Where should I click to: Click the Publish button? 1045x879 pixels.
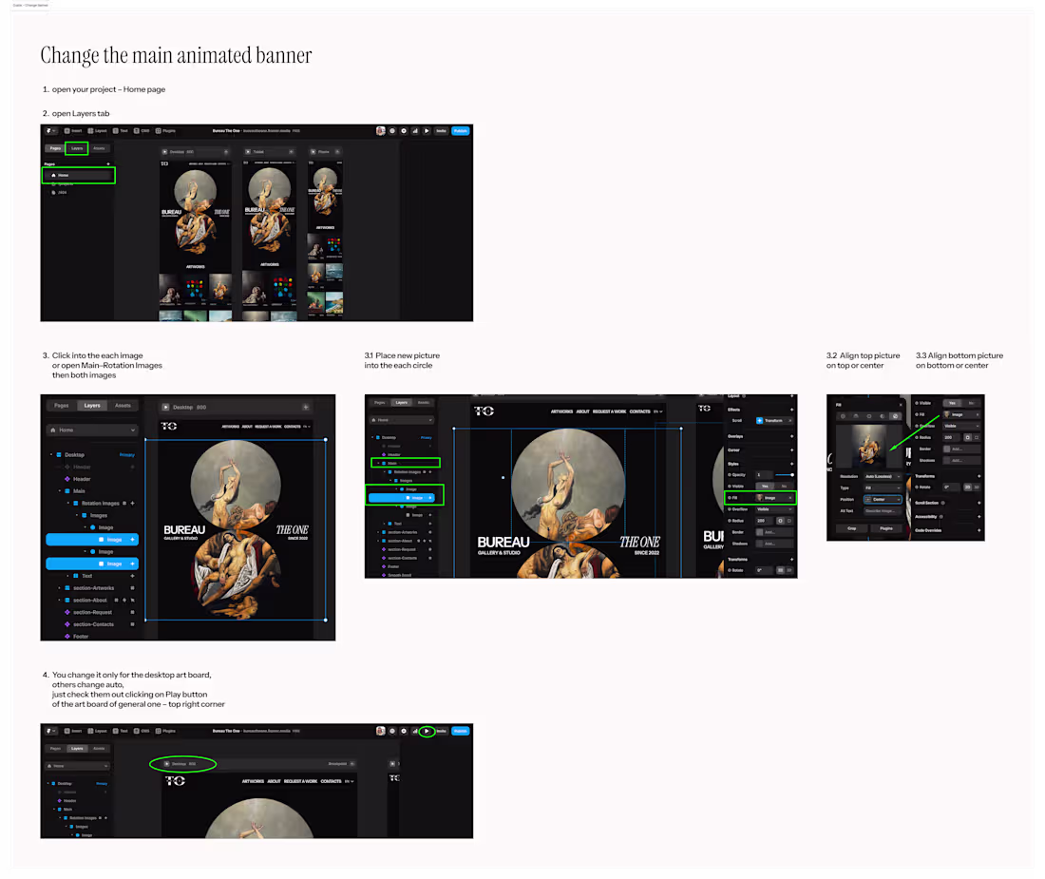(x=460, y=130)
